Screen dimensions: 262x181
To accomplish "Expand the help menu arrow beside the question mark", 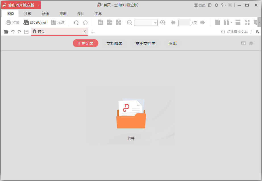I will 225,5.
